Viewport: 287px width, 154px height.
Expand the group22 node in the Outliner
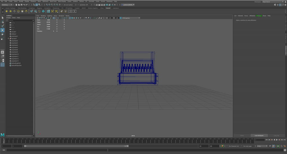8,38
